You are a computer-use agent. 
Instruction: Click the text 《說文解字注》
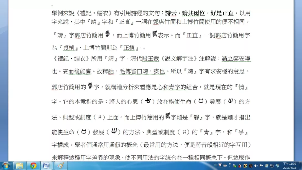[179, 59]
